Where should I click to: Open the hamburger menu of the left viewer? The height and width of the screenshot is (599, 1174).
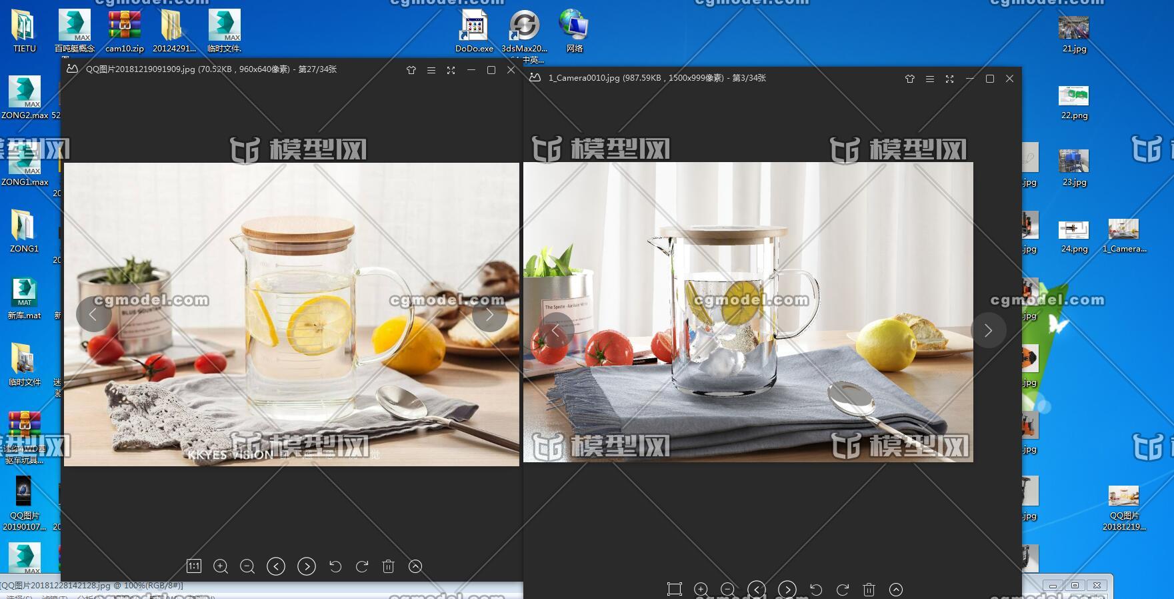[431, 70]
